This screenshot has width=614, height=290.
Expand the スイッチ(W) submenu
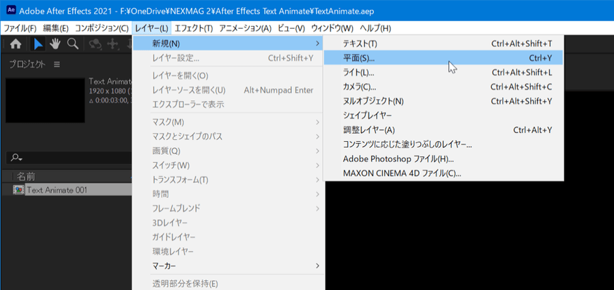228,165
